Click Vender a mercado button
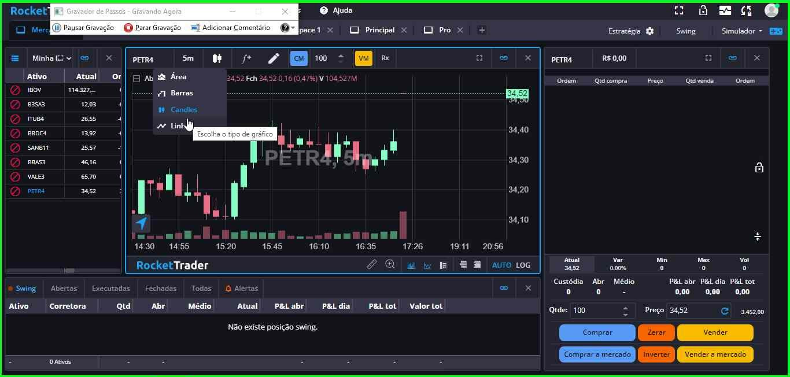The width and height of the screenshot is (790, 377). (715, 354)
